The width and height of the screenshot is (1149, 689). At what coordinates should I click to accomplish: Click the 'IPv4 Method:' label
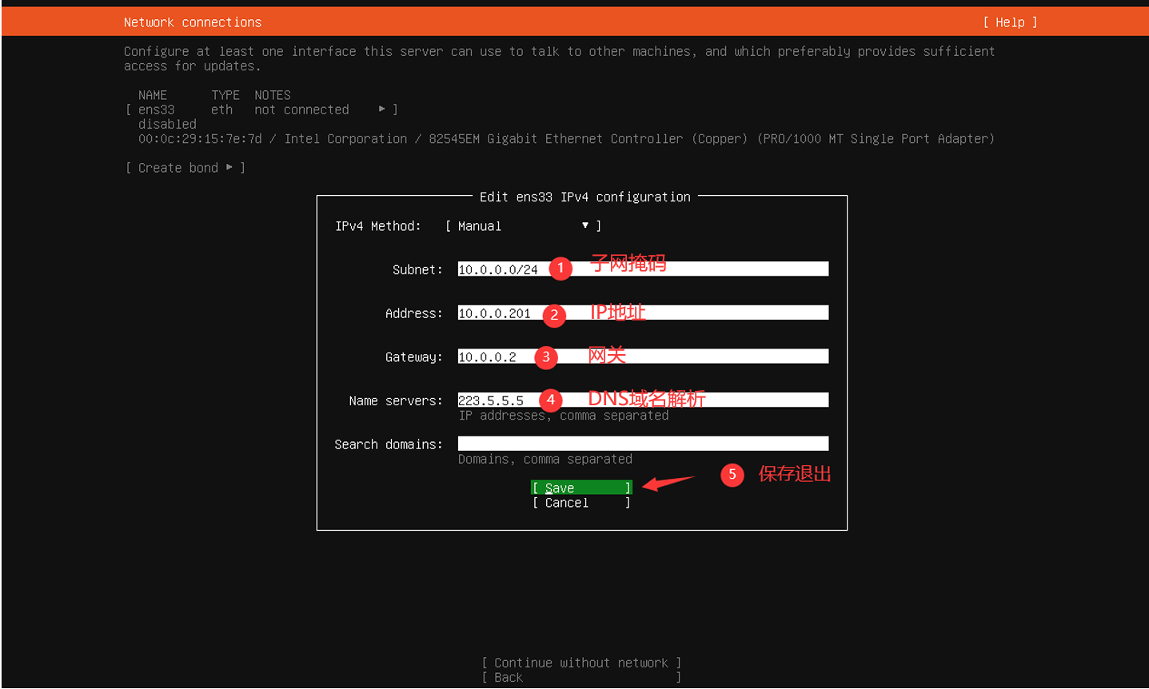pyautogui.click(x=378, y=226)
